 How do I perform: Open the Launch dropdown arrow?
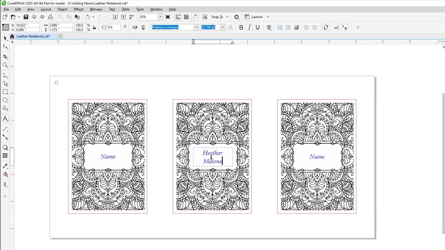(x=268, y=17)
